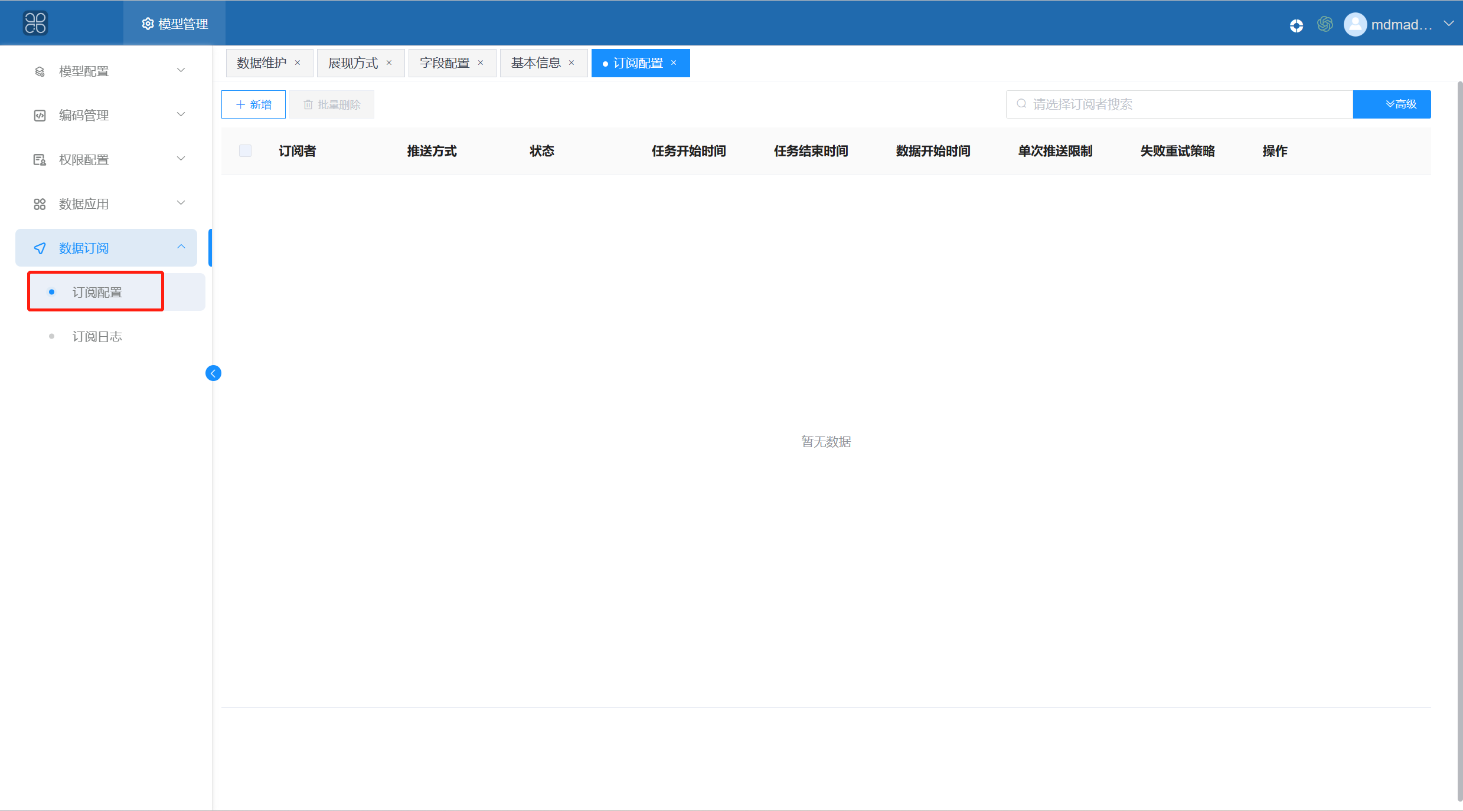
Task: Click the 数据应用 sidebar icon
Action: (40, 204)
